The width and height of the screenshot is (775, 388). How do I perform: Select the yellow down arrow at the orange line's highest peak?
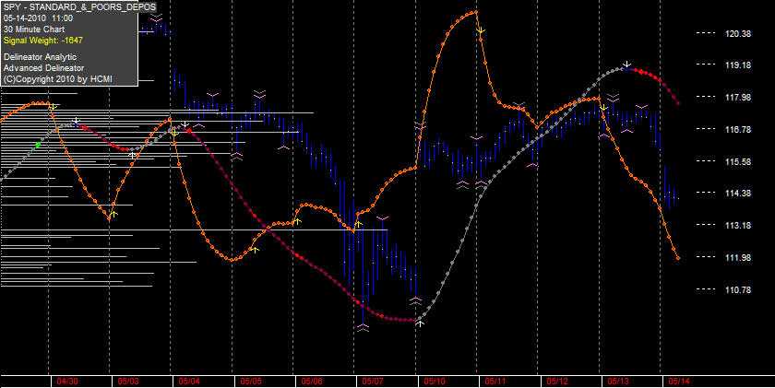(x=481, y=30)
